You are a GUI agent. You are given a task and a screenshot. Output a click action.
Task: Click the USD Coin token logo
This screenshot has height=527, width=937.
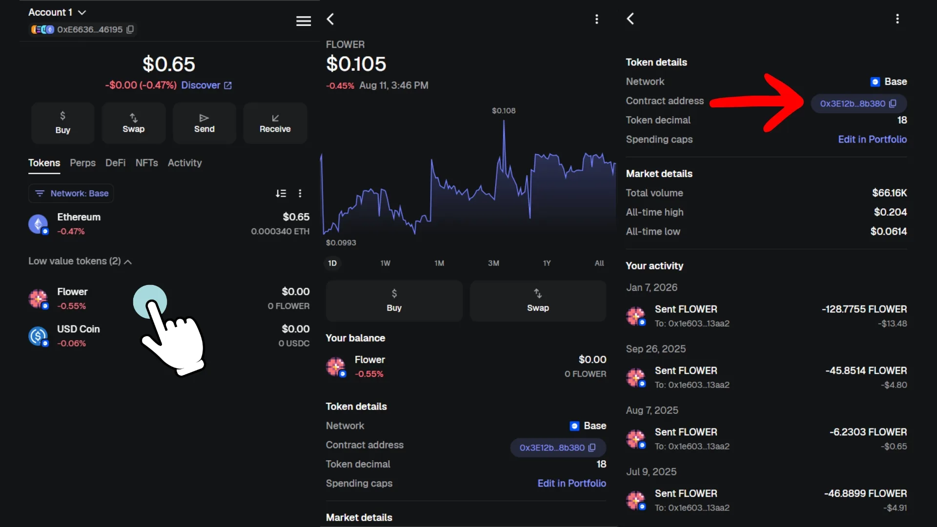coord(38,336)
